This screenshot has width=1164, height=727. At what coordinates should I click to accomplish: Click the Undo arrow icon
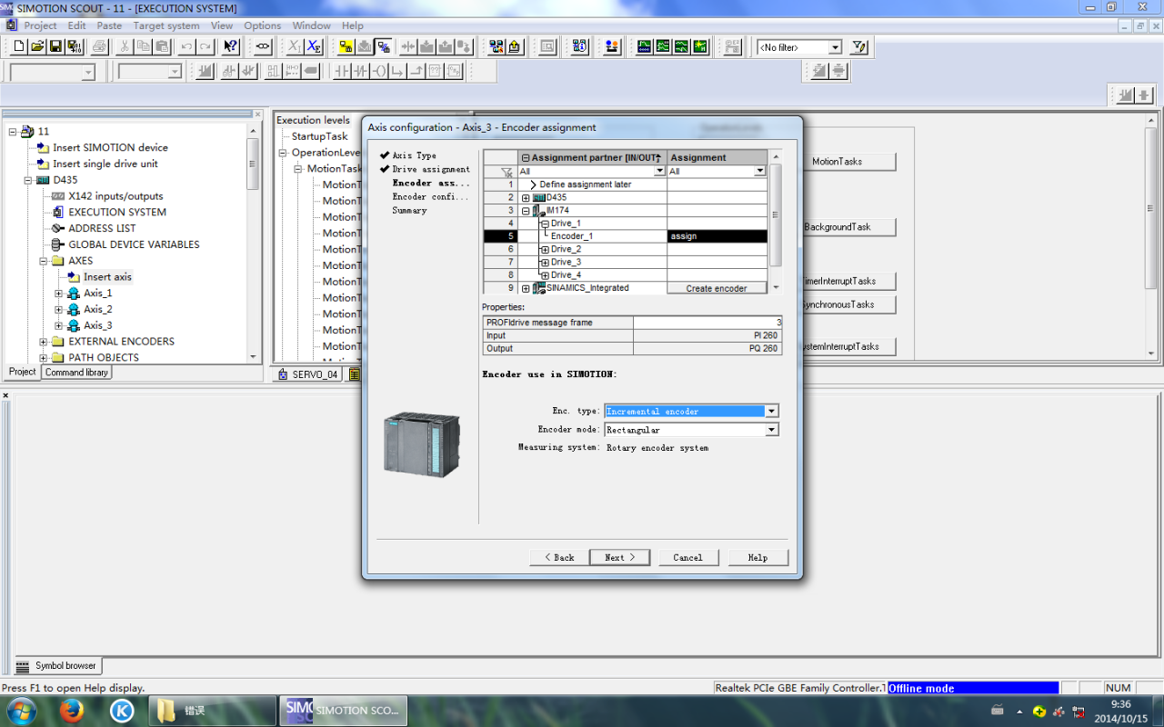[x=186, y=46]
